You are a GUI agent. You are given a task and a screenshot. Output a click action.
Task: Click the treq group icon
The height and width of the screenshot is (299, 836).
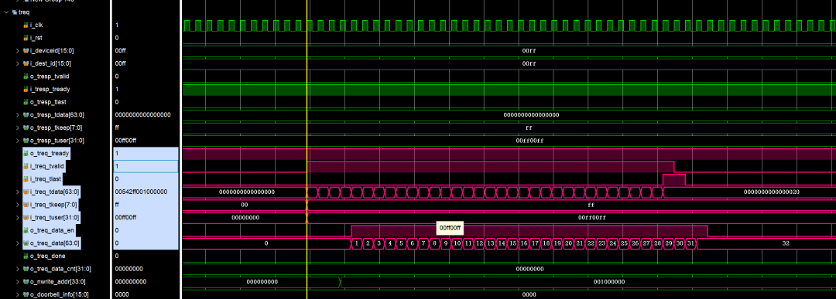click(x=15, y=12)
